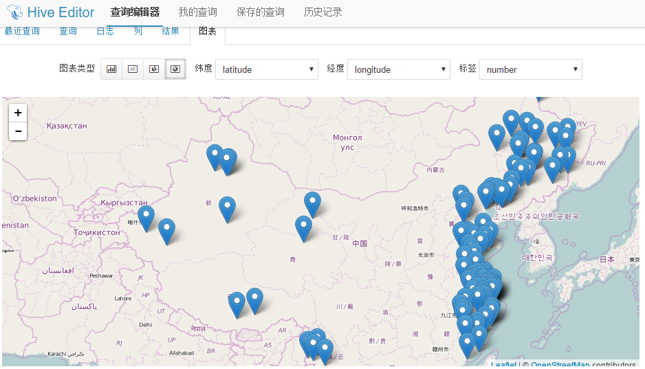Switch to the 列 tab
645x369 pixels.
[x=138, y=31]
